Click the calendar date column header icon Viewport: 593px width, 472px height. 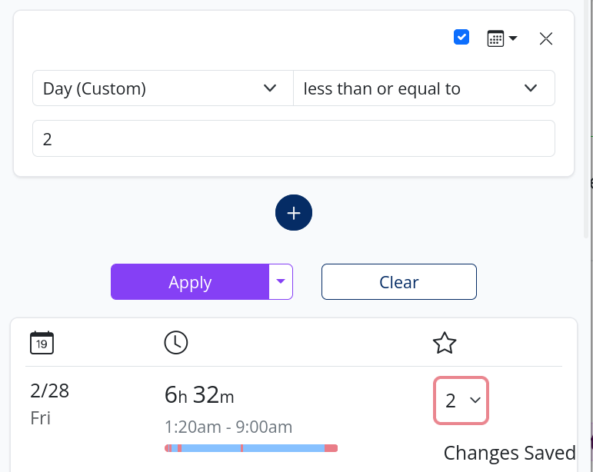pyautogui.click(x=42, y=343)
